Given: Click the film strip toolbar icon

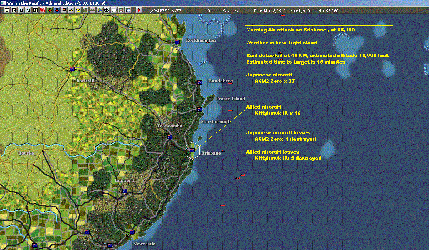Looking at the screenshot, I should [x=121, y=10].
